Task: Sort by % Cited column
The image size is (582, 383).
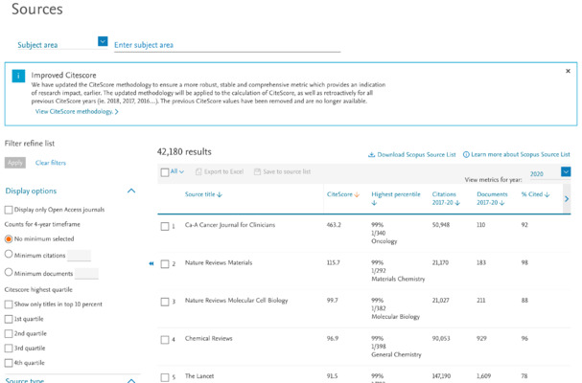Action: pos(535,194)
